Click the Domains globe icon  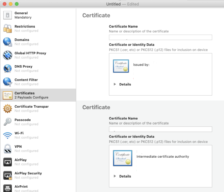click(x=8, y=42)
